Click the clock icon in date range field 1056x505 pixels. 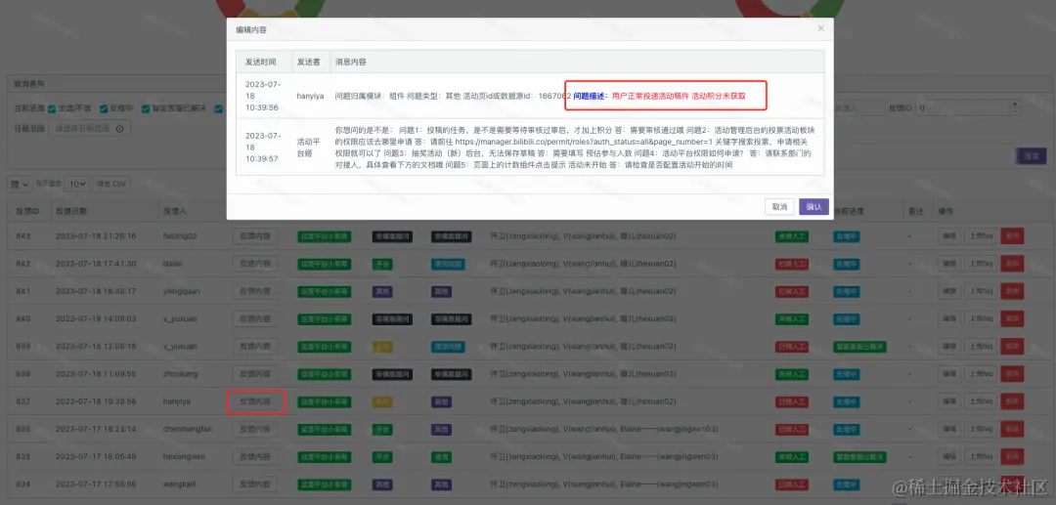point(120,128)
